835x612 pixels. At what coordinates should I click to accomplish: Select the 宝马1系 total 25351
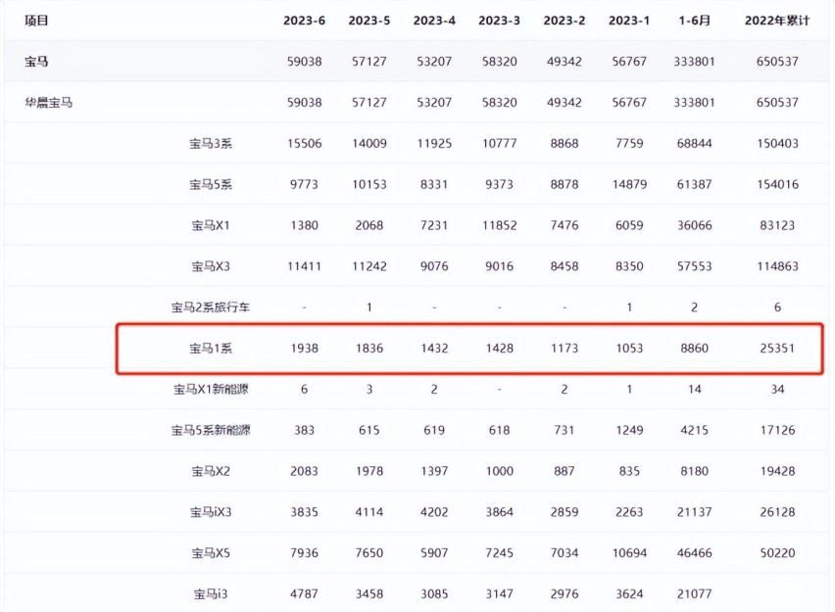click(x=777, y=348)
